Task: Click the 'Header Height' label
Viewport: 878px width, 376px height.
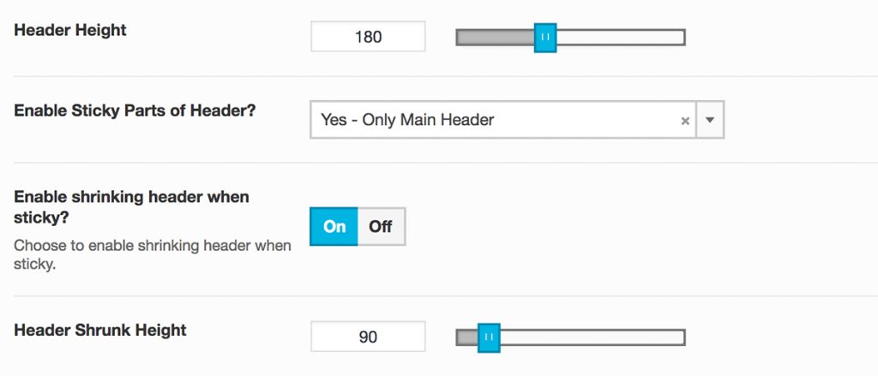Action: click(70, 30)
